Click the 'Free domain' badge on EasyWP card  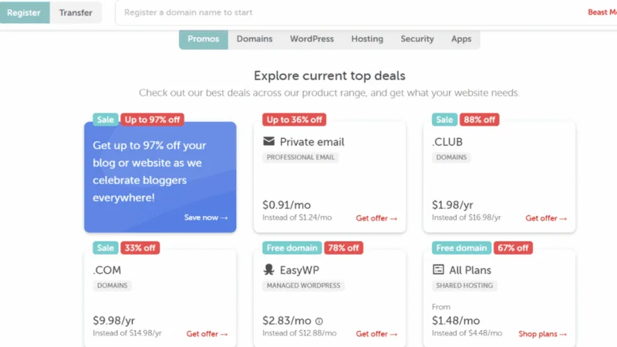292,248
